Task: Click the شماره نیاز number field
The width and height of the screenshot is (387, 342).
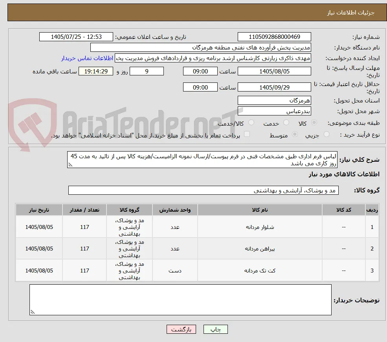Action: pyautogui.click(x=274, y=37)
